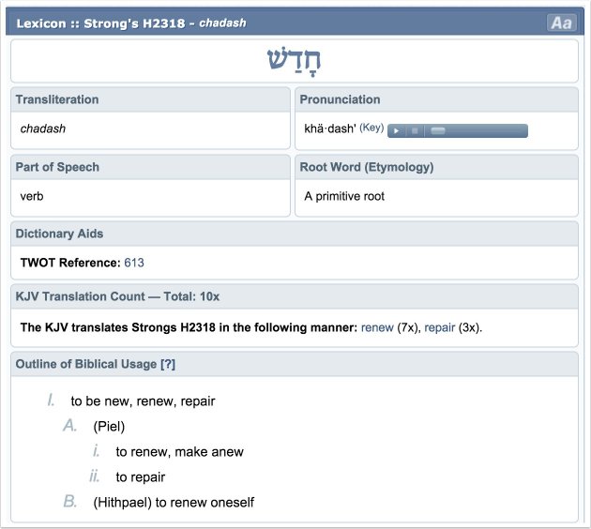Click the audio progress slider handle
Viewport: 591px width, 529px height.
tap(437, 130)
